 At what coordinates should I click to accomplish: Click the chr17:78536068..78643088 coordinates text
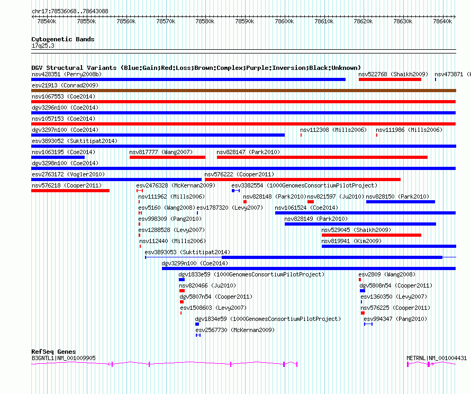pos(70,12)
